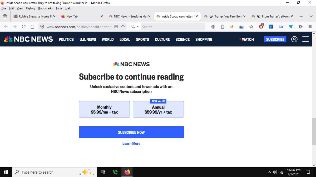Go to the POLITICS section
This screenshot has width=316, height=177.
66,39
